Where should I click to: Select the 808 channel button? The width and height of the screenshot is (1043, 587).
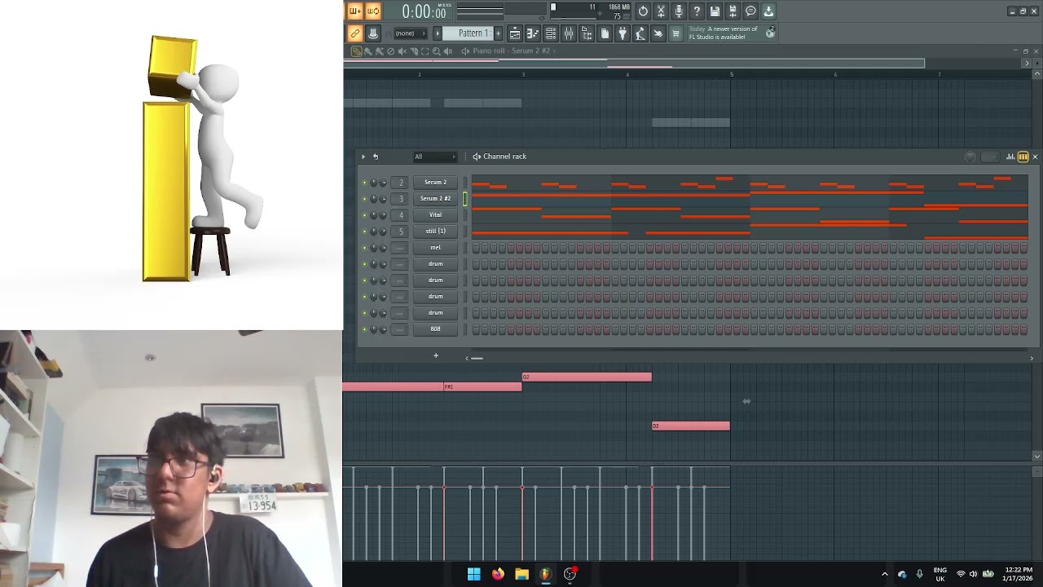click(x=435, y=329)
